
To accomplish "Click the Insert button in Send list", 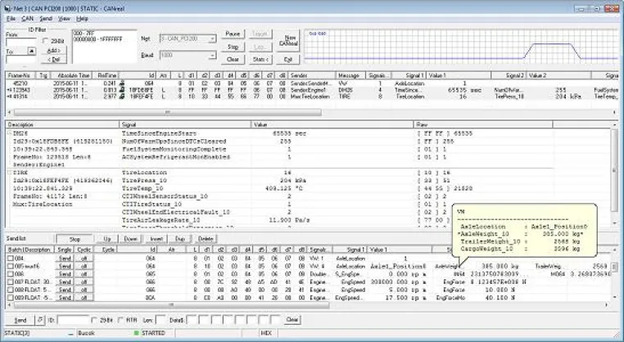I will pyautogui.click(x=156, y=239).
